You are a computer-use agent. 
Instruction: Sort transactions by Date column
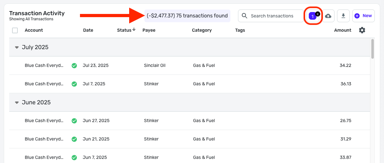(x=88, y=30)
